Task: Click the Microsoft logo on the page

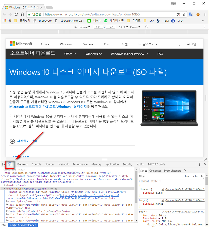Action: (x=21, y=44)
